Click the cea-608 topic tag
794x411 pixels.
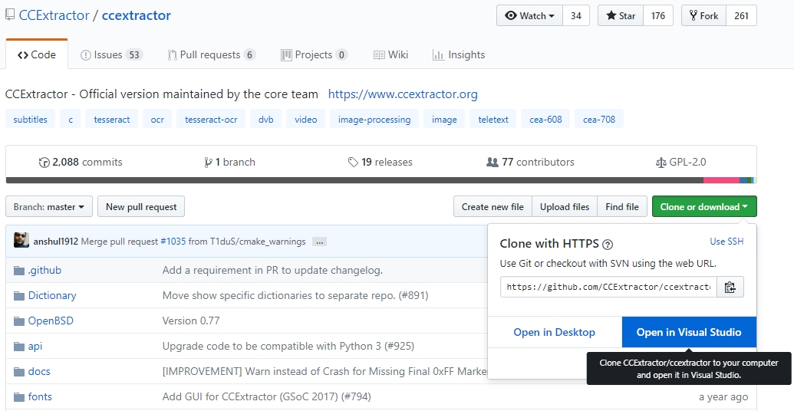coord(546,120)
